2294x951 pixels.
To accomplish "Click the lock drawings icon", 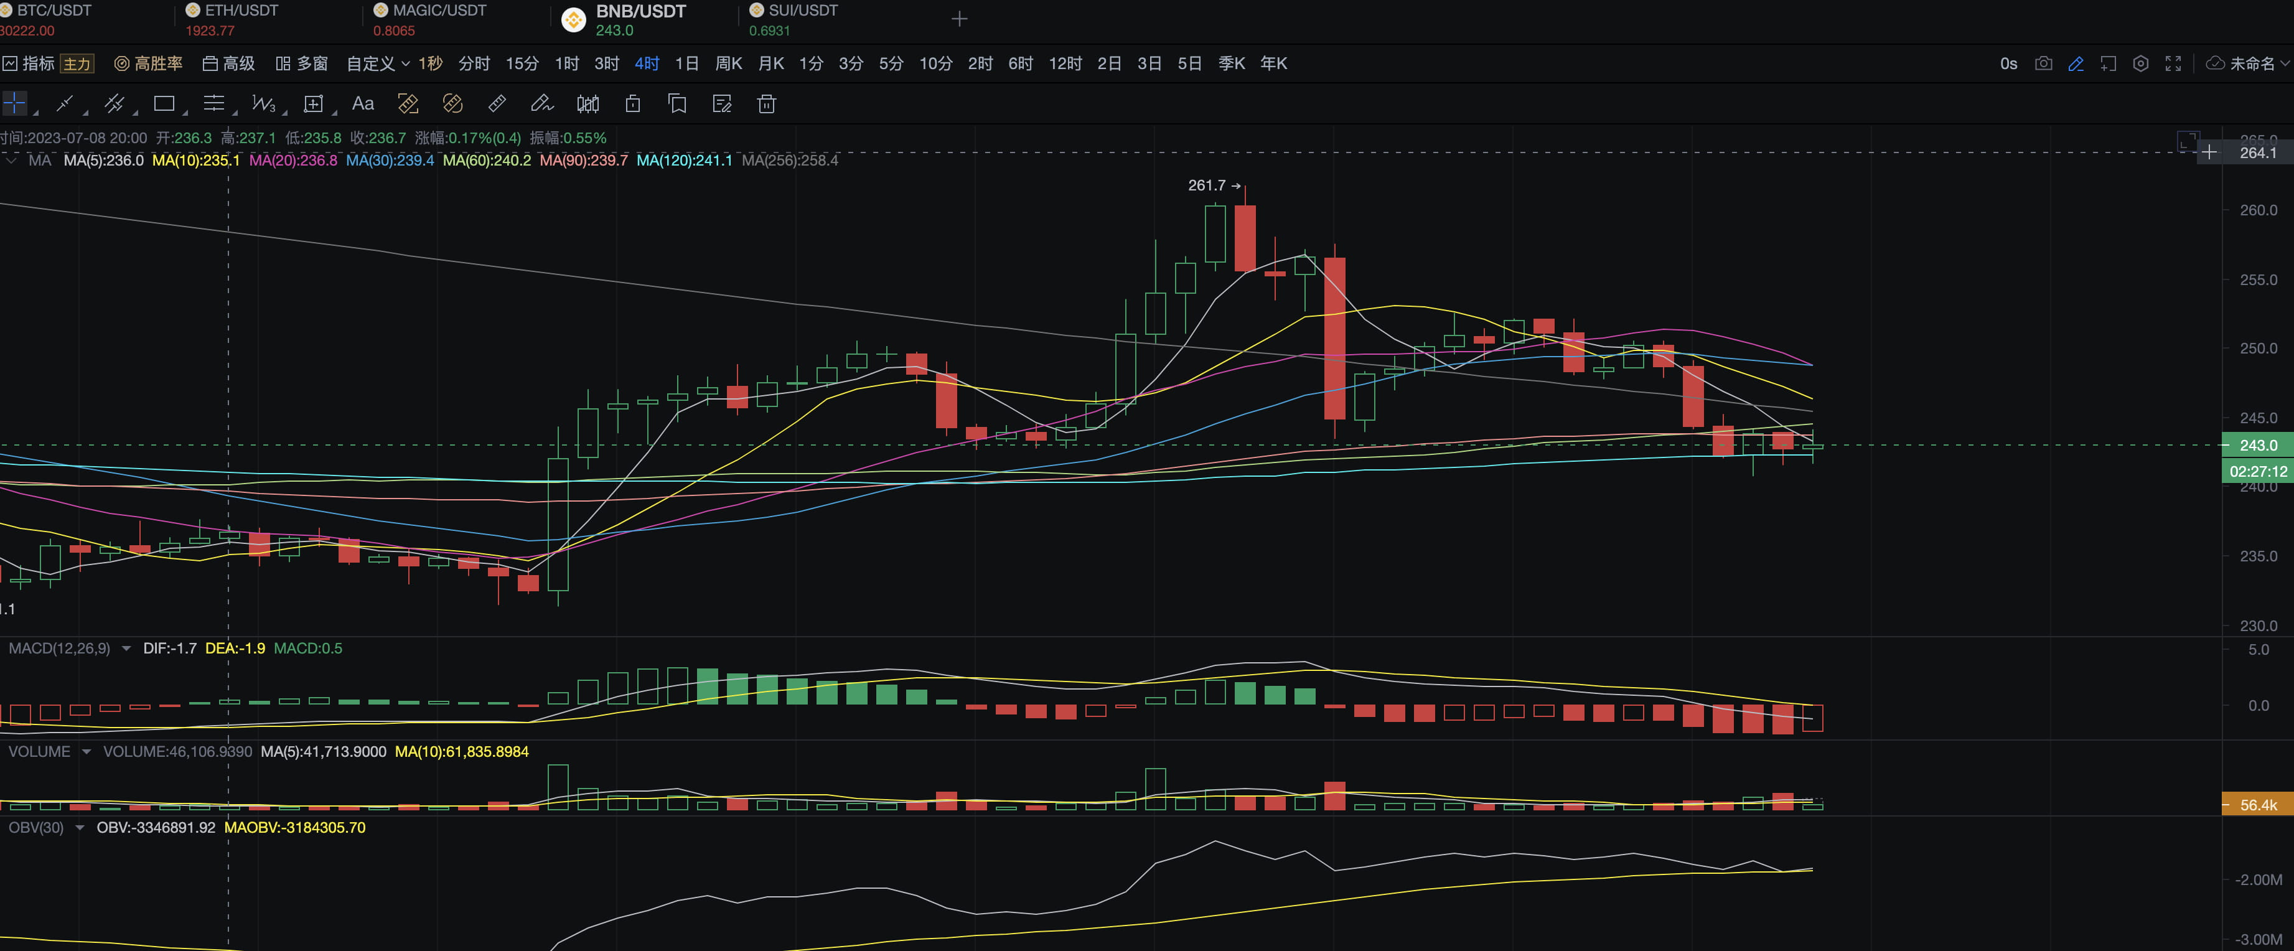I will (x=633, y=104).
